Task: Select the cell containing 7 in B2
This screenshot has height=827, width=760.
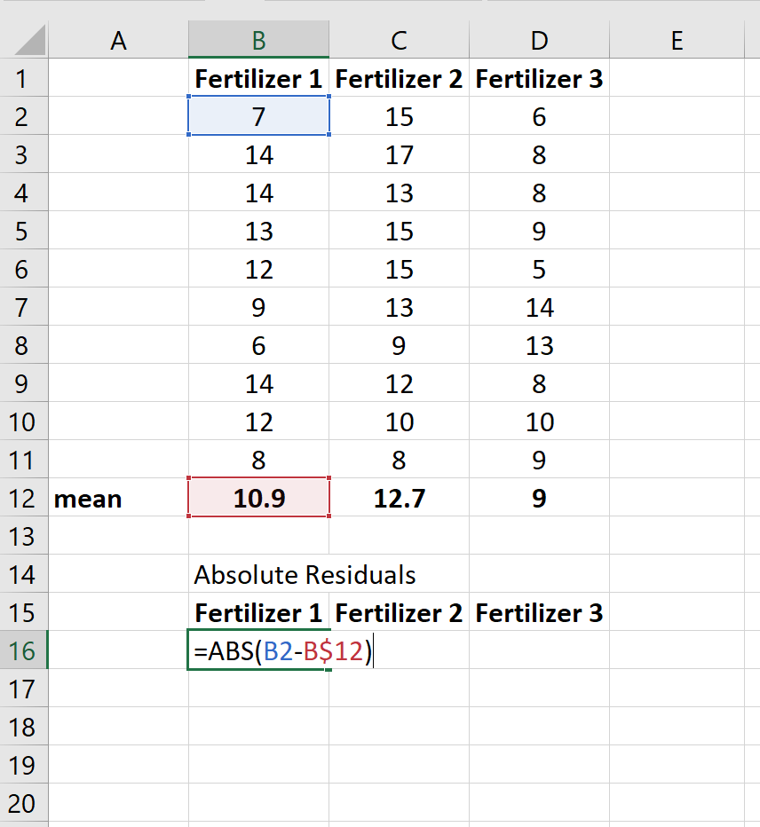Action: pyautogui.click(x=258, y=116)
